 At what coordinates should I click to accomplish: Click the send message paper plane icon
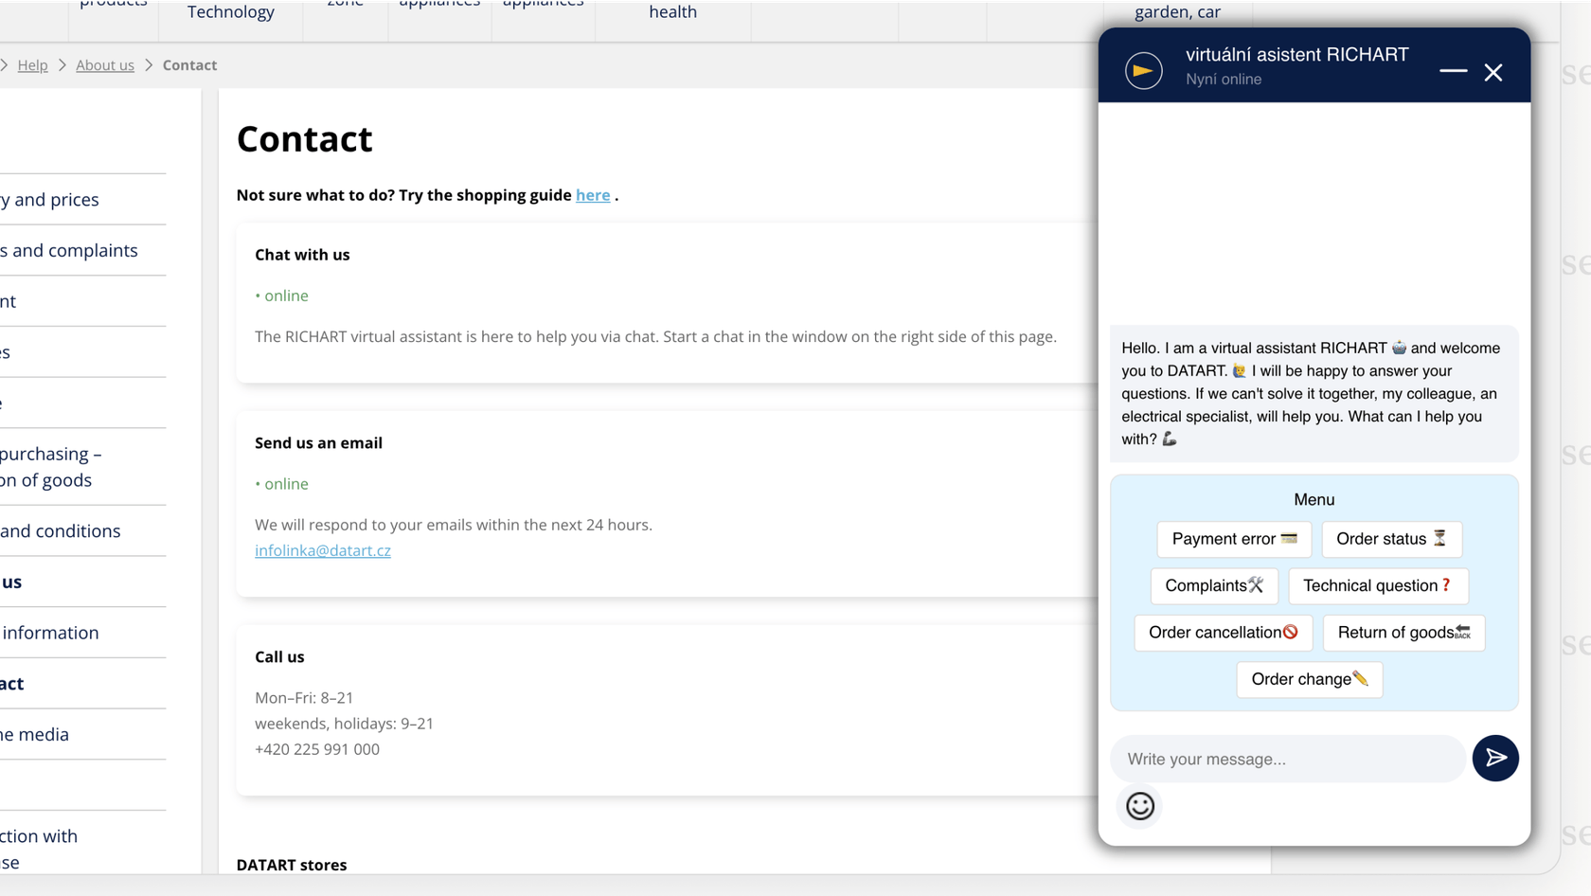click(x=1496, y=758)
